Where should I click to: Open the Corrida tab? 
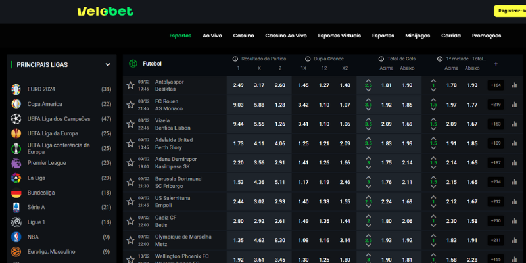[x=451, y=36]
